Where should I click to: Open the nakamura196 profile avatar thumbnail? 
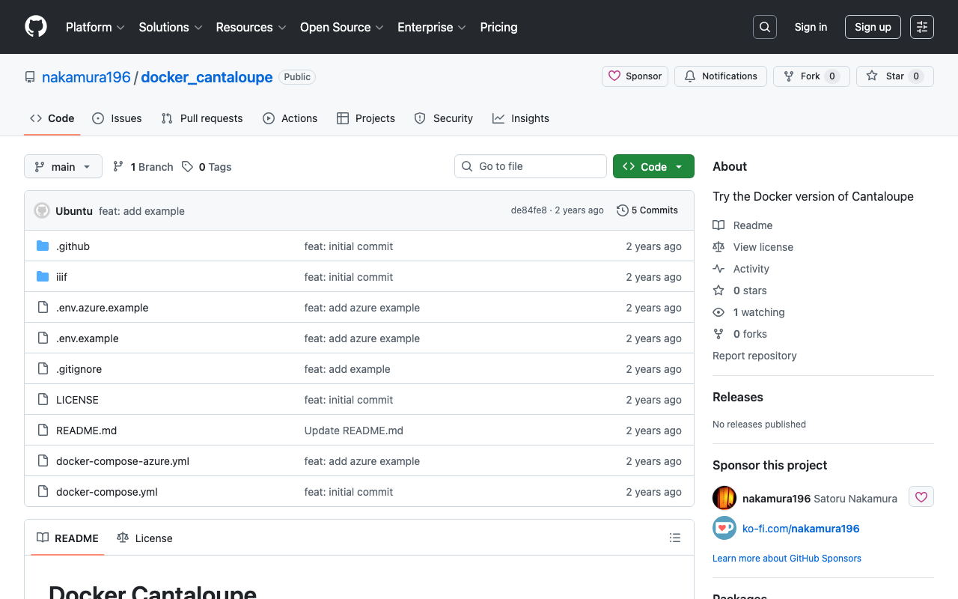[x=724, y=497]
